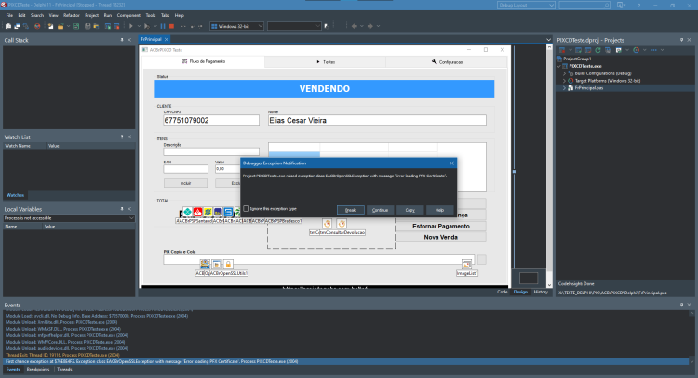This screenshot has height=378, width=698.
Task: Pin the Call Stack panel
Action: (122, 40)
